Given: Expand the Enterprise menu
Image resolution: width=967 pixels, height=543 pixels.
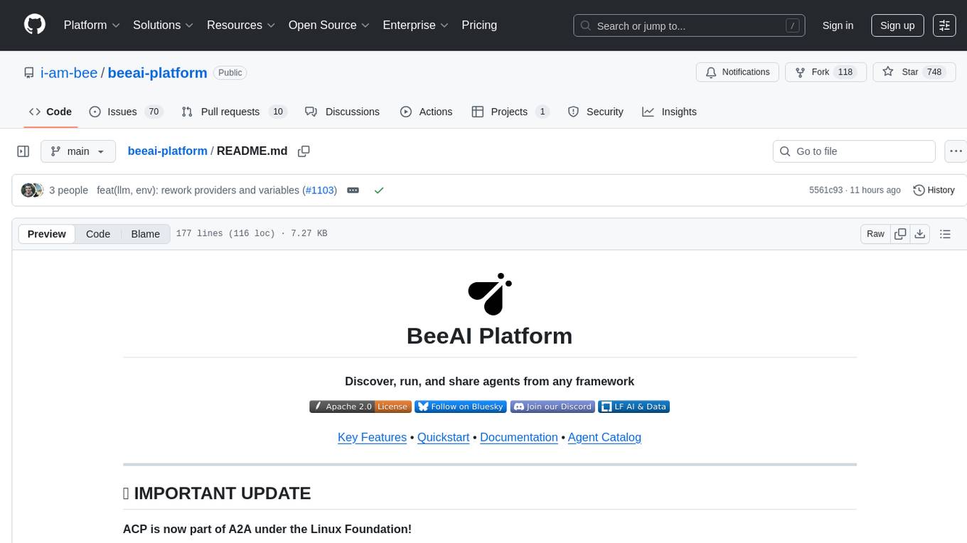Looking at the screenshot, I should (416, 25).
